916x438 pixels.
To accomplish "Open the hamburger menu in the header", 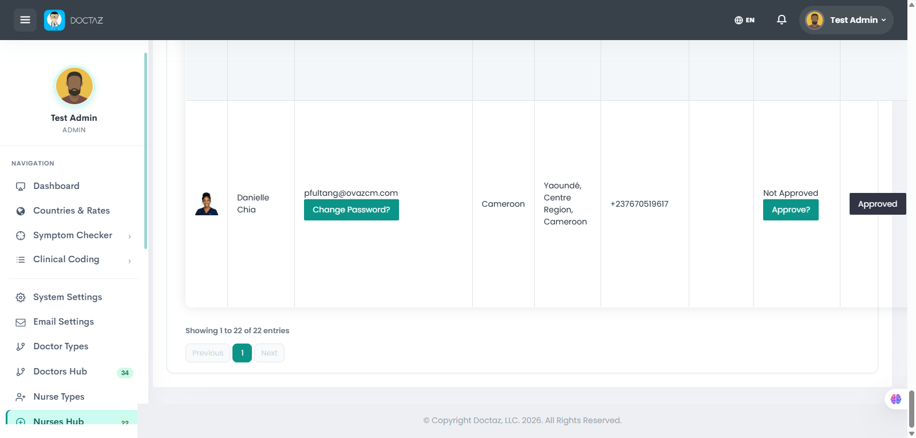I will pyautogui.click(x=25, y=20).
